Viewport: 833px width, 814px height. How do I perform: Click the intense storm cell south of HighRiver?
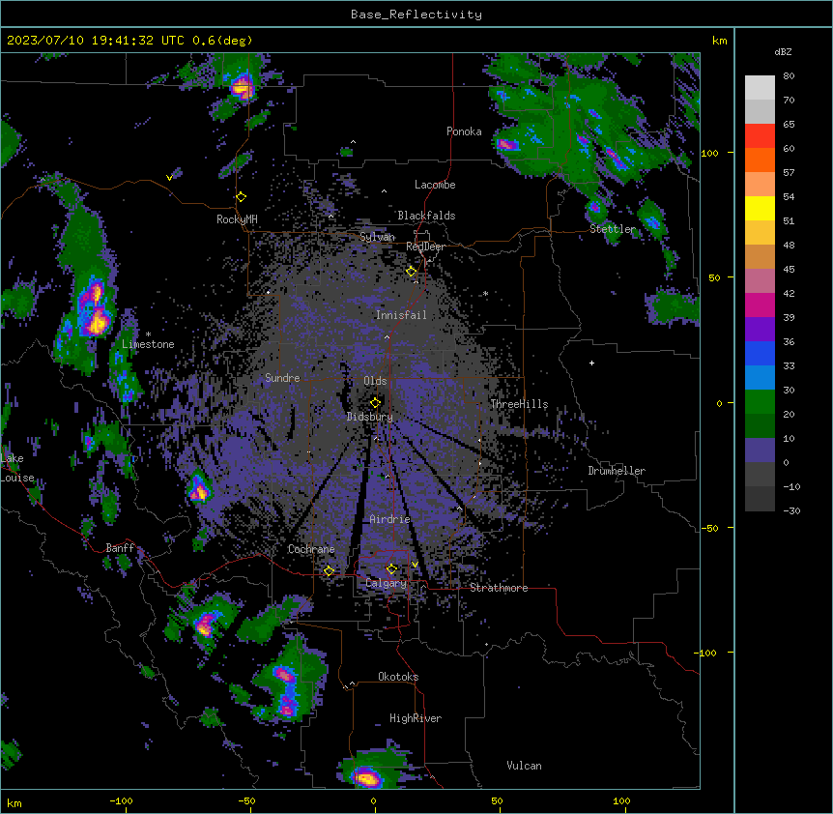pos(367,777)
